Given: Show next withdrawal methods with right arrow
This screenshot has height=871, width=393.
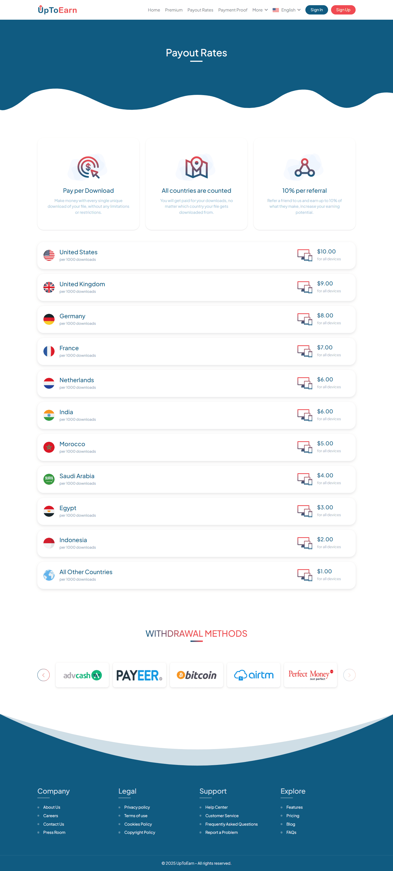Looking at the screenshot, I should [x=349, y=675].
